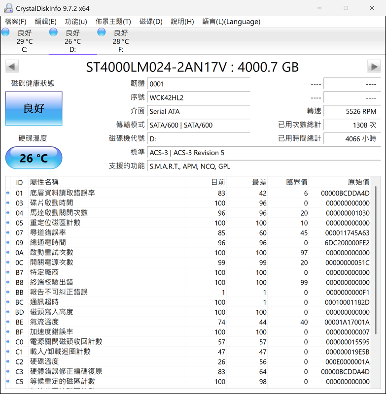Select the 硬體錯誤修正編碼復原 row
Image resolution: width=386 pixels, height=394 pixels.
point(188,372)
